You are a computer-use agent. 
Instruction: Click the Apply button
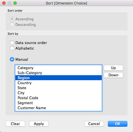pos(39,124)
